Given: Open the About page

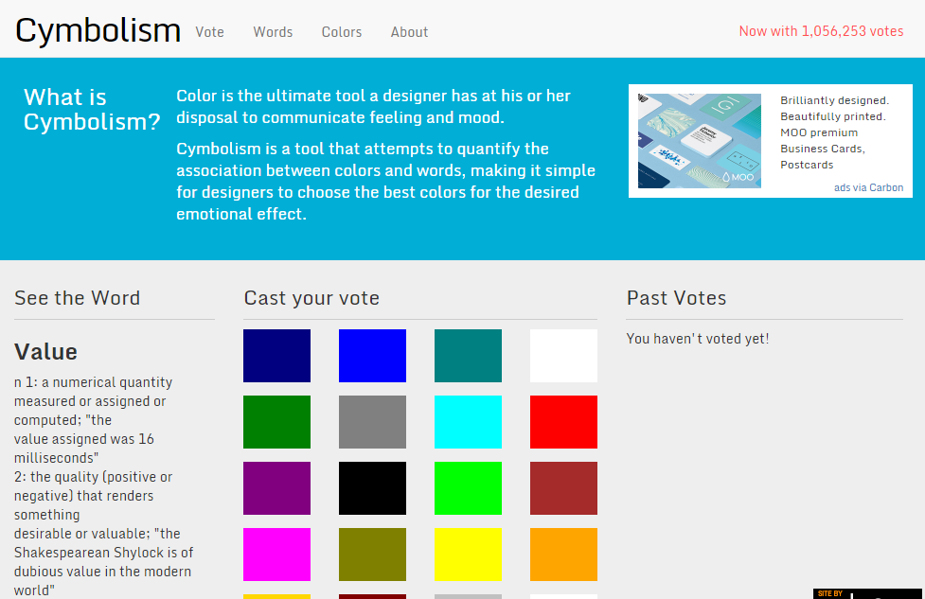Looking at the screenshot, I should coord(409,32).
